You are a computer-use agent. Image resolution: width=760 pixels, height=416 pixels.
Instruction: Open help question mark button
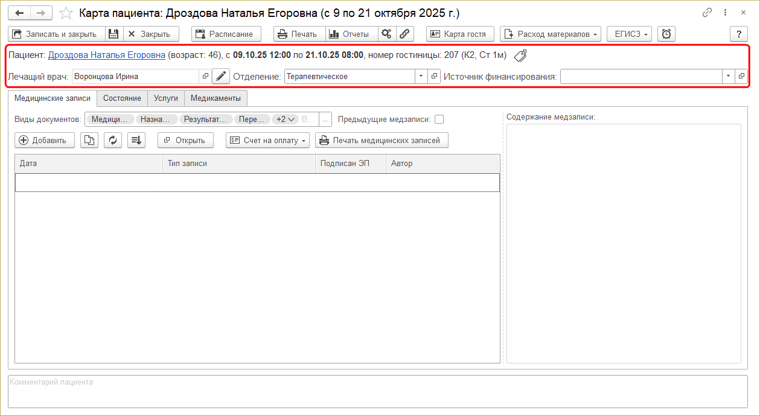739,34
